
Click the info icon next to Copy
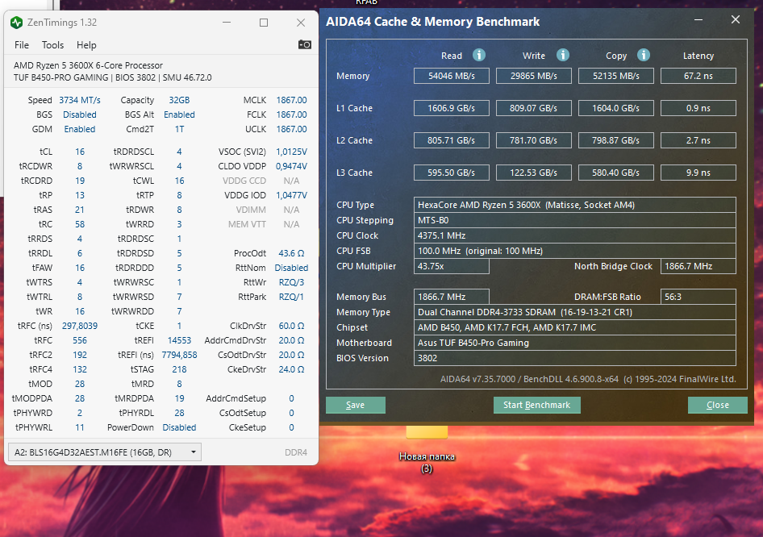pyautogui.click(x=644, y=55)
